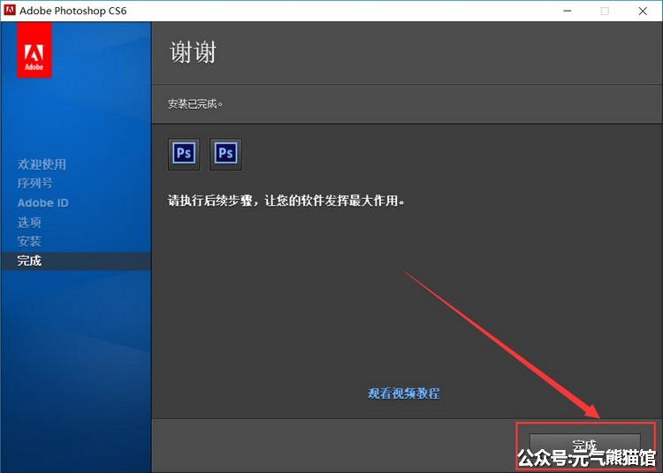
Task: Select the 选项 step in sidebar
Action: 29,222
